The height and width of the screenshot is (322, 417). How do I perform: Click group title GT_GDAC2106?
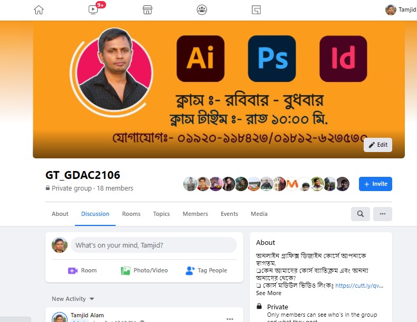point(83,175)
